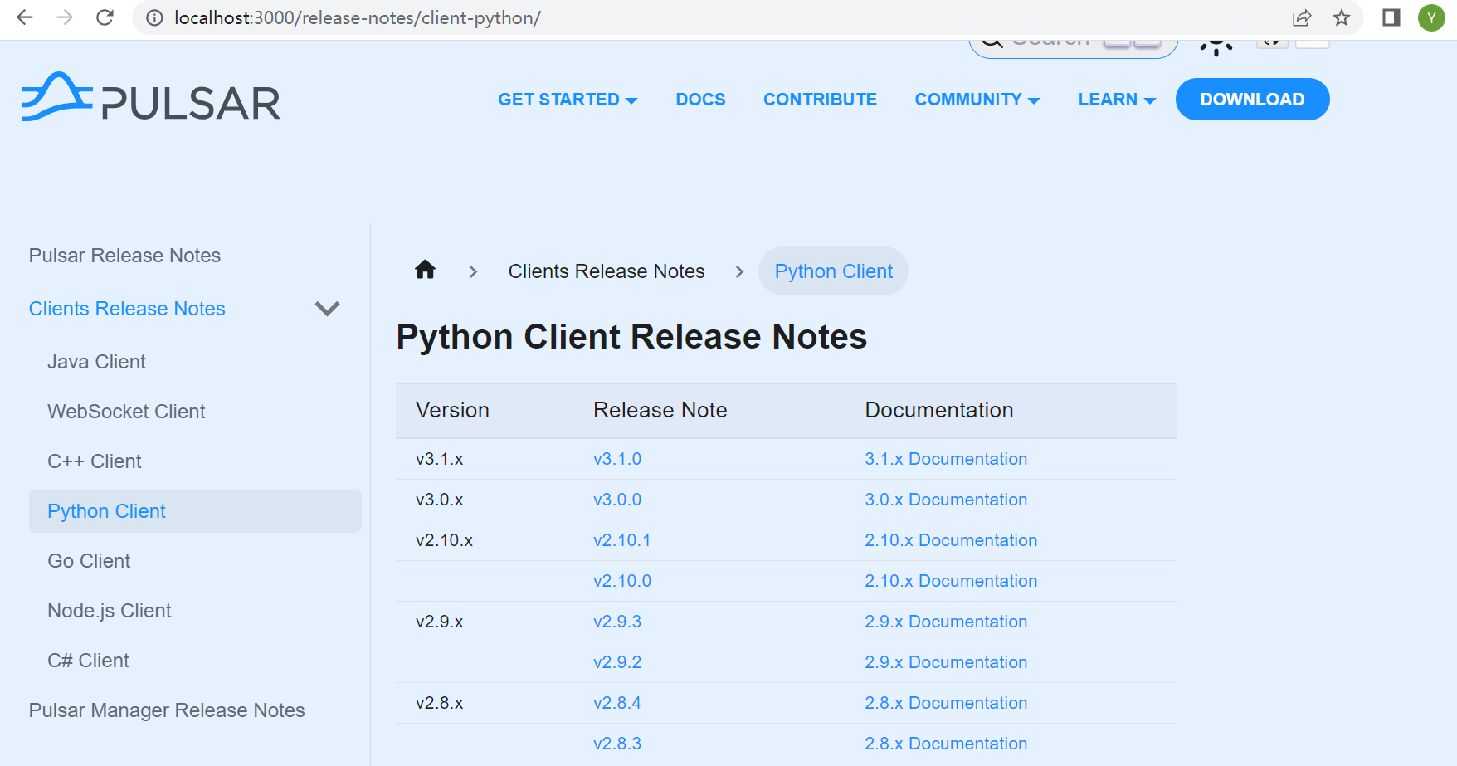Select the v2.9.x version cell
The width and height of the screenshot is (1457, 766).
pyautogui.click(x=440, y=622)
